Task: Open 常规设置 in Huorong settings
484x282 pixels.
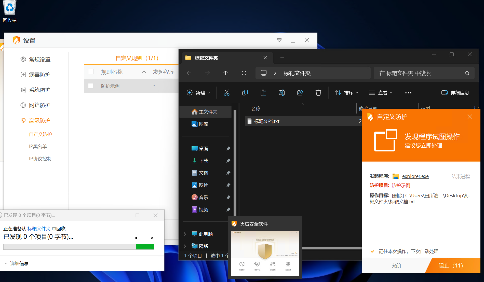Action: click(35, 59)
